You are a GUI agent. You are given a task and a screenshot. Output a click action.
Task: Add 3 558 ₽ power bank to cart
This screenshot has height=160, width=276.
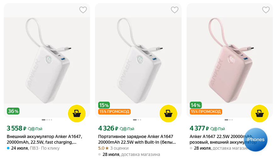(77, 113)
